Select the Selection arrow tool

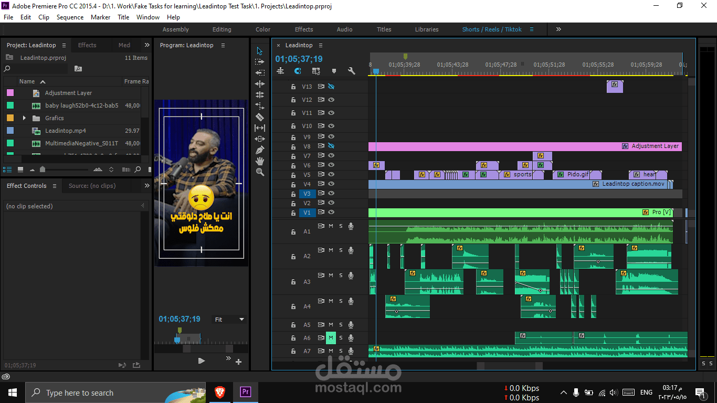(x=260, y=51)
